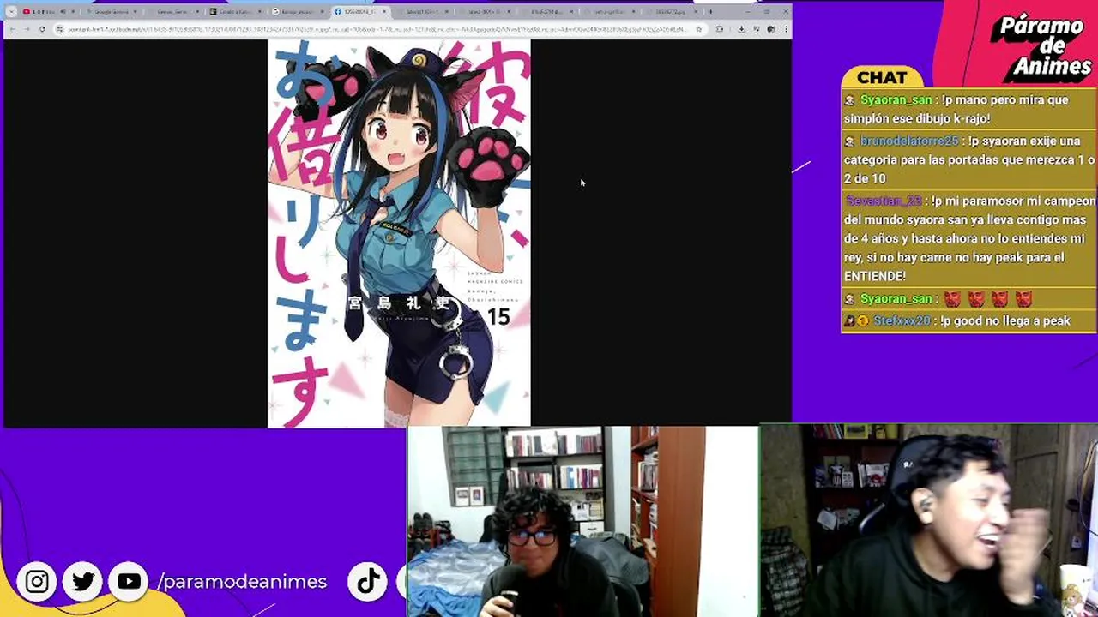Click the CHAT panel header
This screenshot has width=1098, height=617.
[x=882, y=77]
